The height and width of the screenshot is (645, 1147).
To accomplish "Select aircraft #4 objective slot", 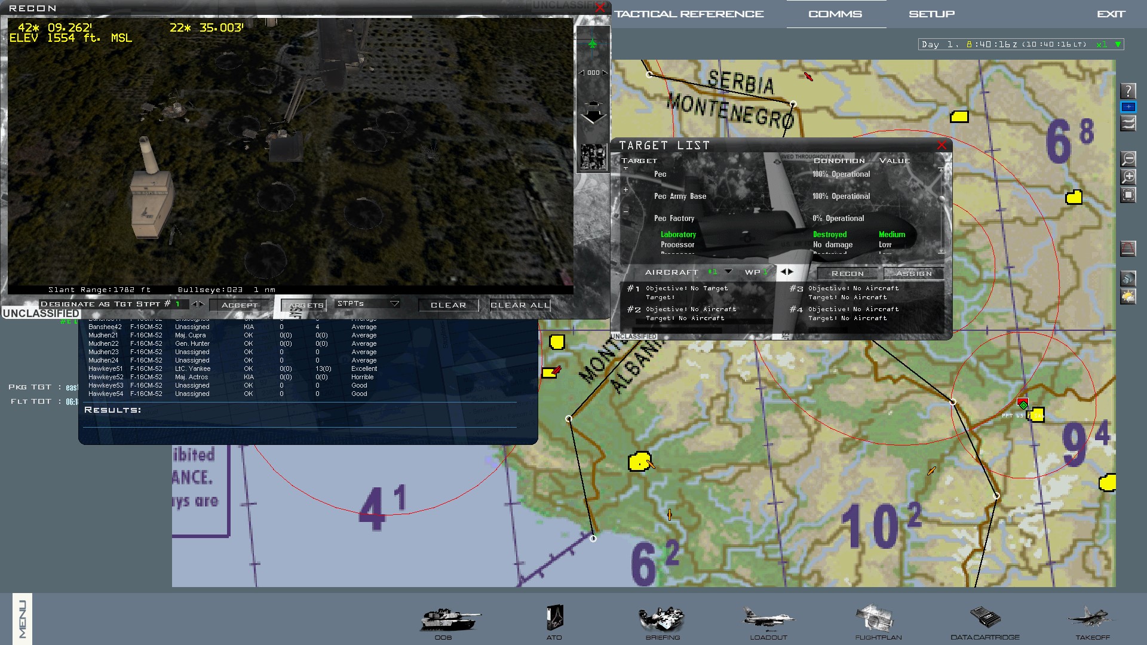I will pyautogui.click(x=845, y=314).
